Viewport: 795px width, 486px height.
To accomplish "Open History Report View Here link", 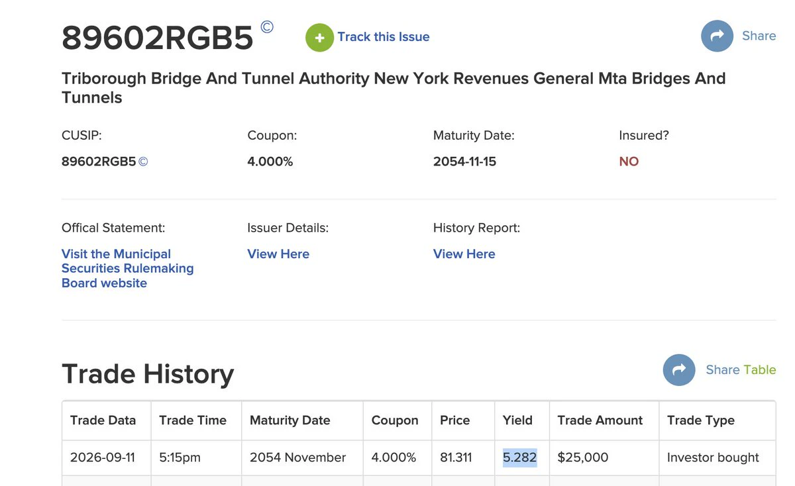I will (x=464, y=254).
